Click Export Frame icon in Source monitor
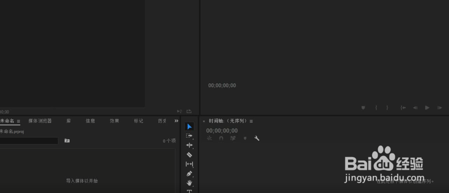 tap(189, 111)
